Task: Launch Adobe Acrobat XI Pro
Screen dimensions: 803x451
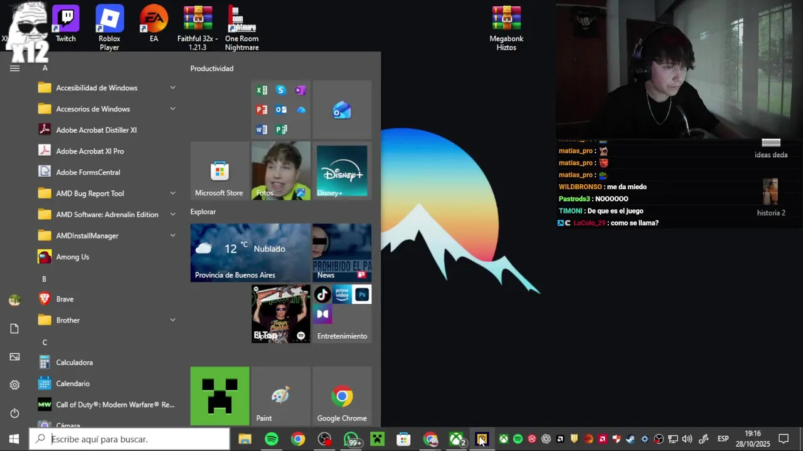Action: click(x=107, y=151)
